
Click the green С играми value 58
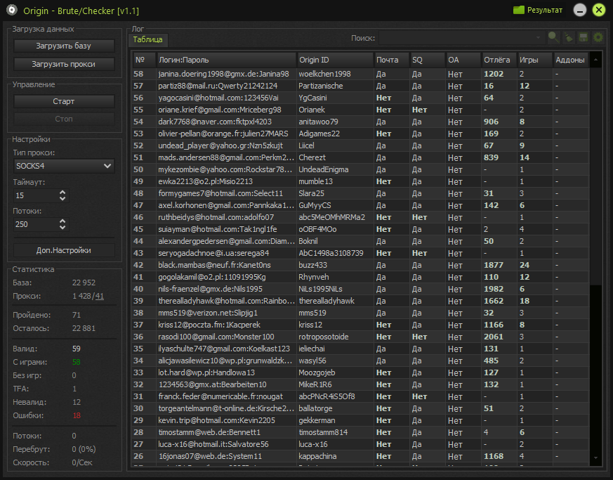click(77, 362)
